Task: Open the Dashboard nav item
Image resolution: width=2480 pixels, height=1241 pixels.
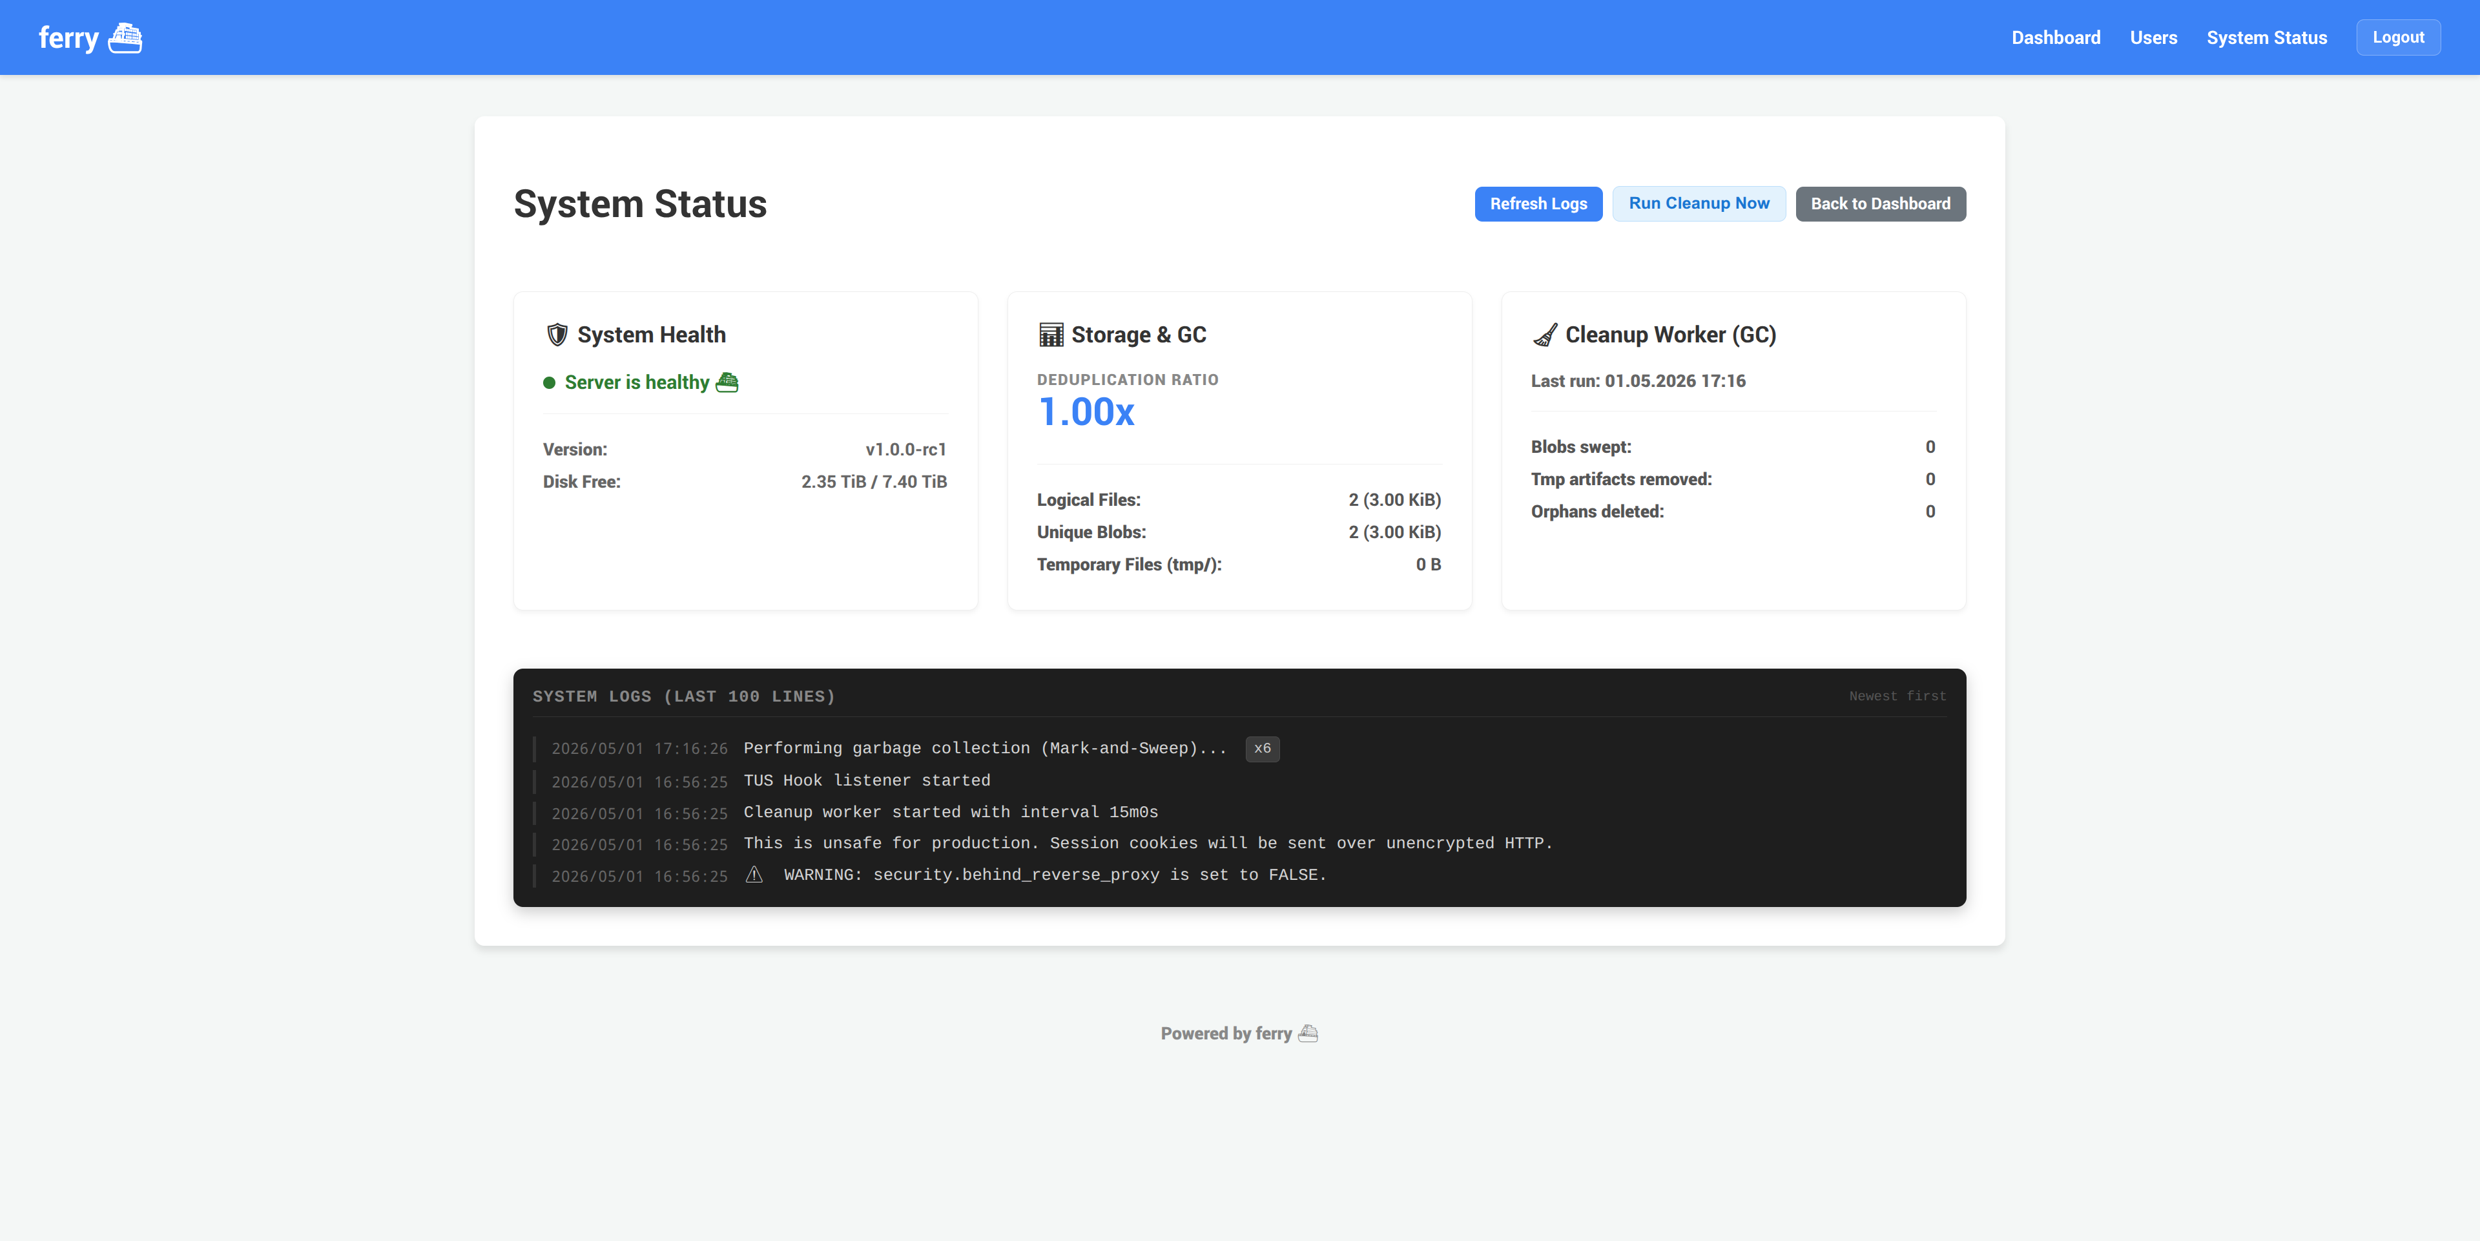Action: (x=2056, y=37)
